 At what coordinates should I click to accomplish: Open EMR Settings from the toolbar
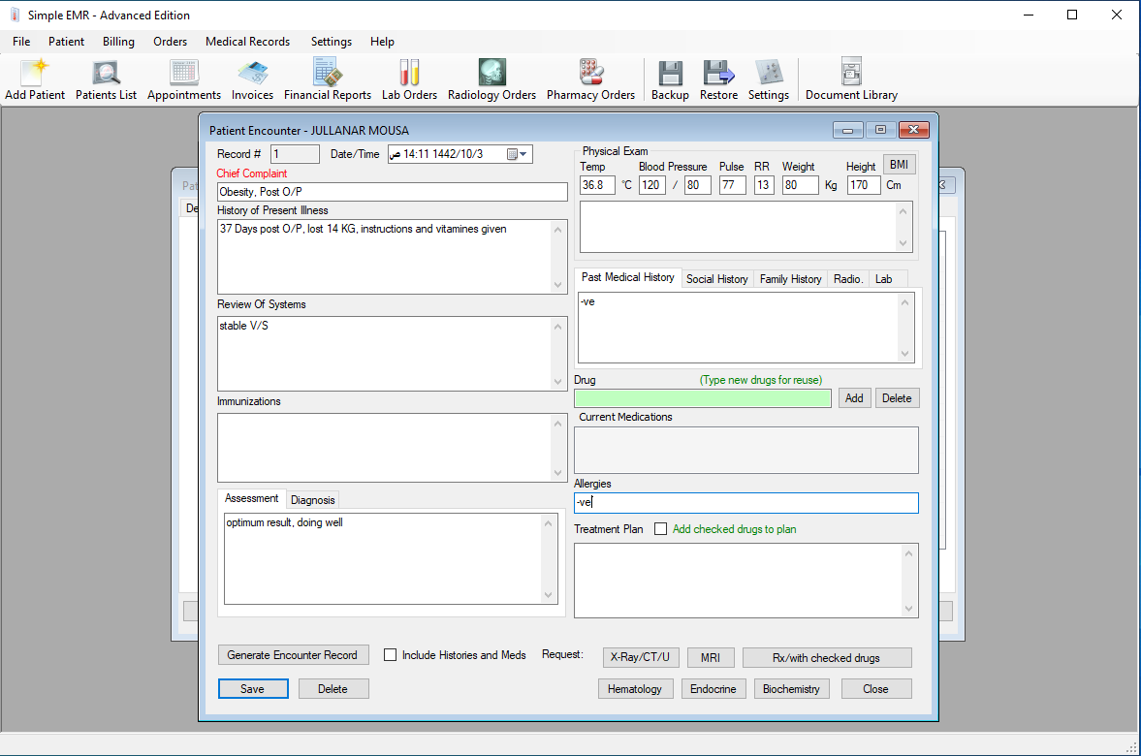[769, 78]
